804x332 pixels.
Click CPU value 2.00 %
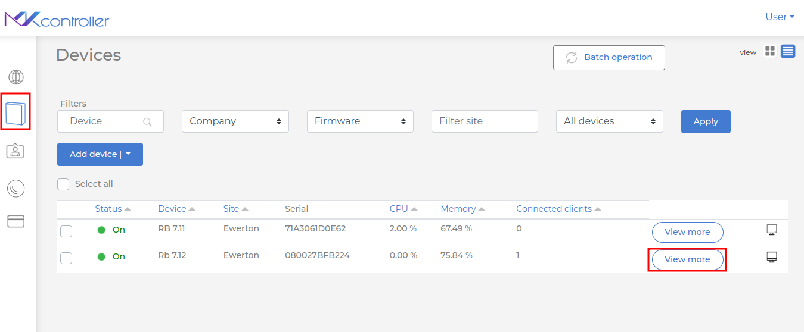[x=403, y=228]
